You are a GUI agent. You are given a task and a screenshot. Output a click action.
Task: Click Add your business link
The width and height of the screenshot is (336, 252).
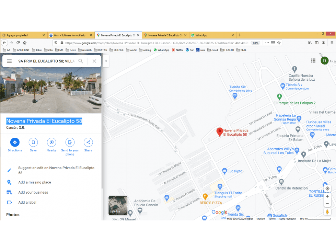[x=33, y=192]
